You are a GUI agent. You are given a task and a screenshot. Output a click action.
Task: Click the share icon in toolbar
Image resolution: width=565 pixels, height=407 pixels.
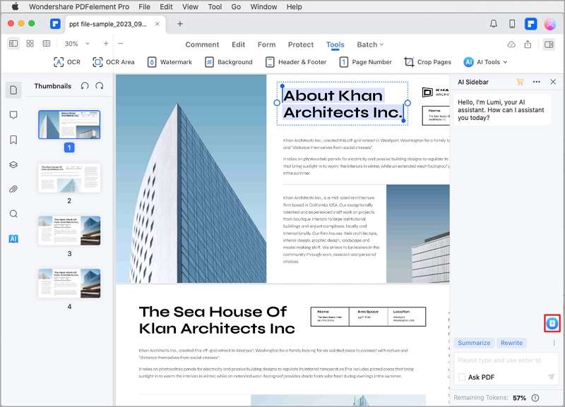click(x=528, y=44)
